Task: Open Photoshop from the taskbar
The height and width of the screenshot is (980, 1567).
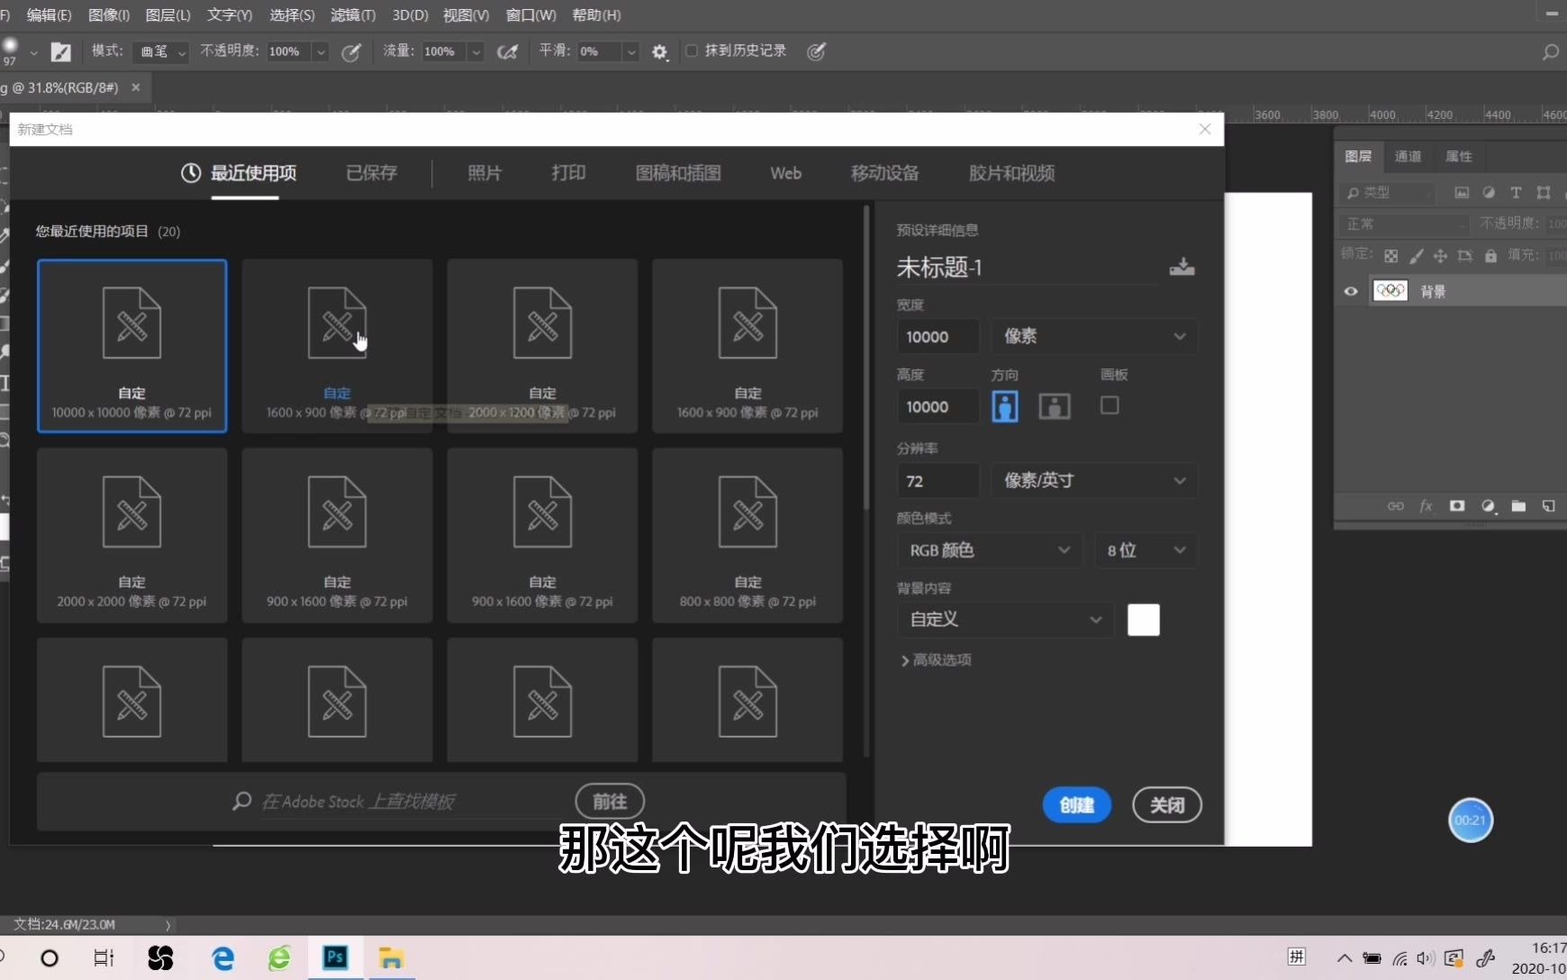Action: [x=335, y=957]
